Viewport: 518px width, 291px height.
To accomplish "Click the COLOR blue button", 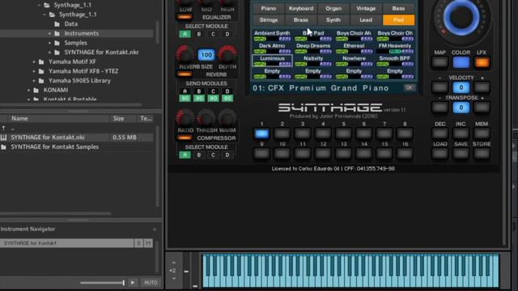I will pyautogui.click(x=461, y=62).
